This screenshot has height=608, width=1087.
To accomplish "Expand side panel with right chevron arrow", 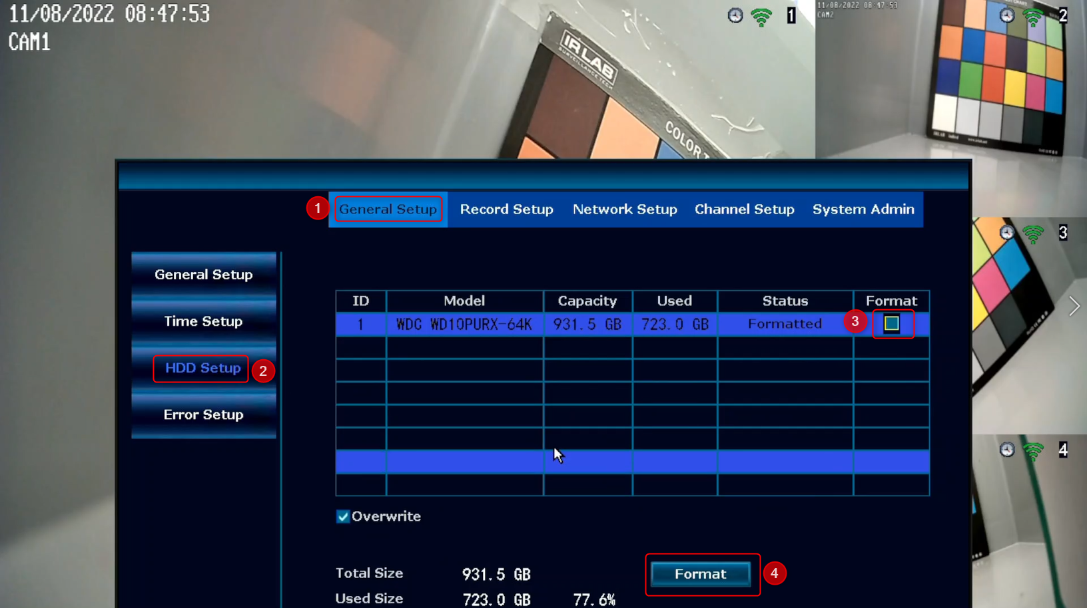I will 1074,306.
